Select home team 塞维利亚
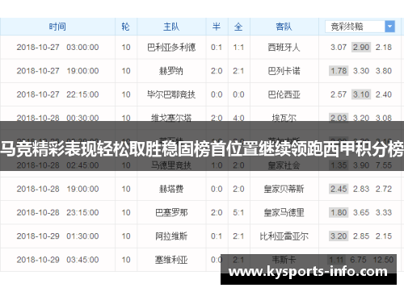Image resolution: width=404 pixels, height=292 pixels. [171, 260]
